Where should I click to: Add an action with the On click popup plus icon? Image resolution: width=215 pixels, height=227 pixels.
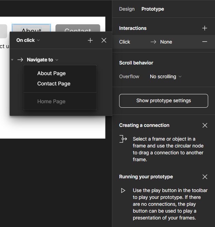tap(90, 40)
